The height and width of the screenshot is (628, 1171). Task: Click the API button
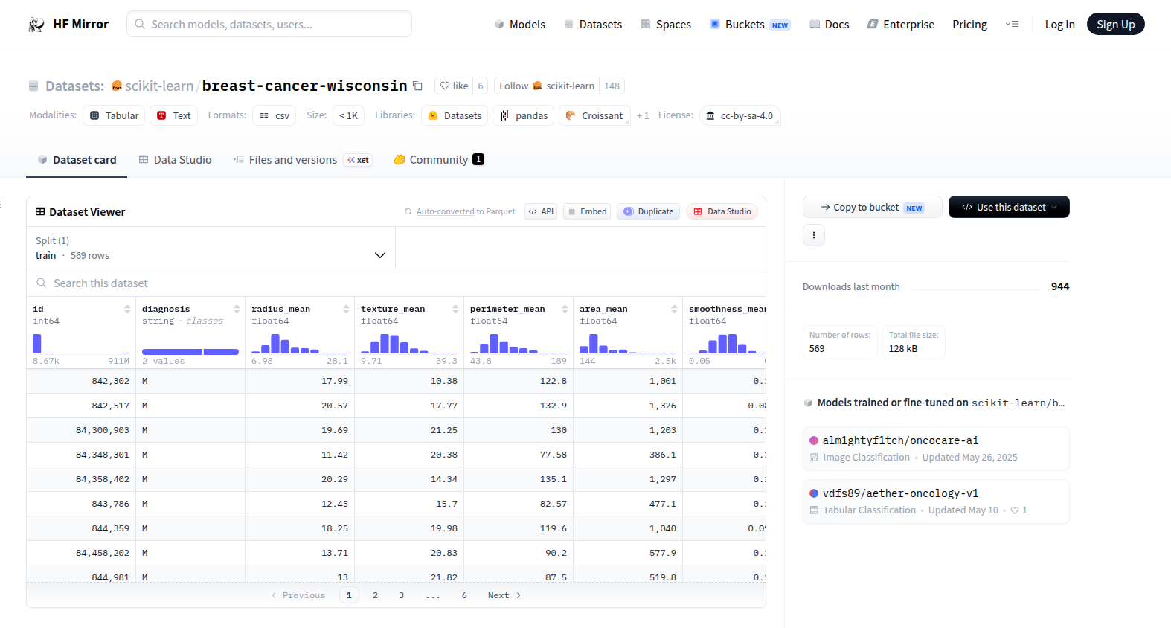[x=541, y=211]
